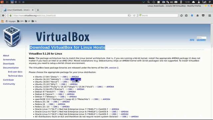
Task: Open the SP bookmarks folder
Action: [x=28, y=21]
